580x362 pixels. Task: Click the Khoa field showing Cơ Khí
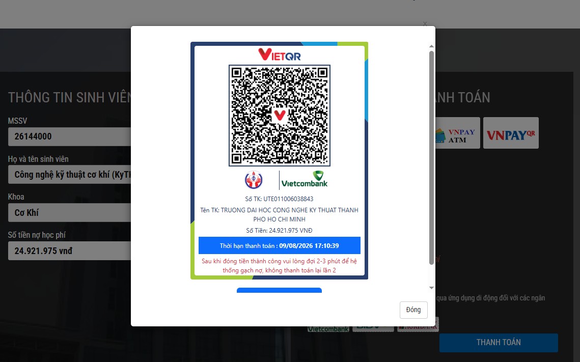click(70, 213)
